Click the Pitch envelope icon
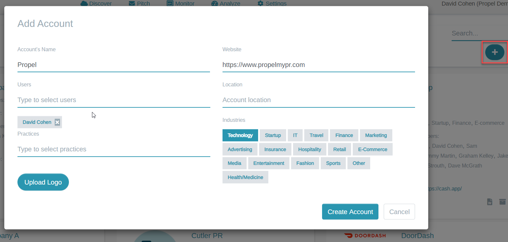This screenshot has width=508, height=242. coord(132,4)
